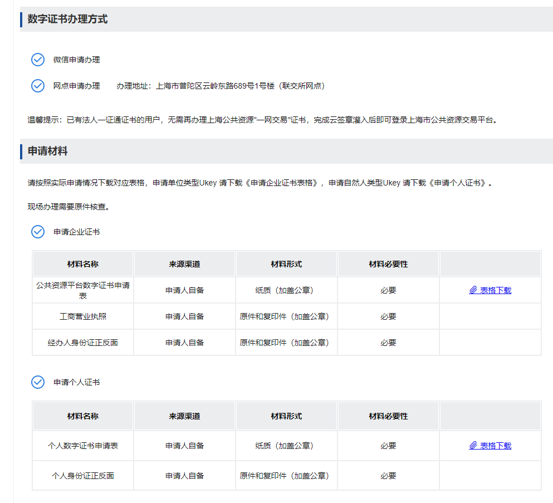
Task: Click the check icon beside 网点申请办理
Action: pyautogui.click(x=37, y=86)
